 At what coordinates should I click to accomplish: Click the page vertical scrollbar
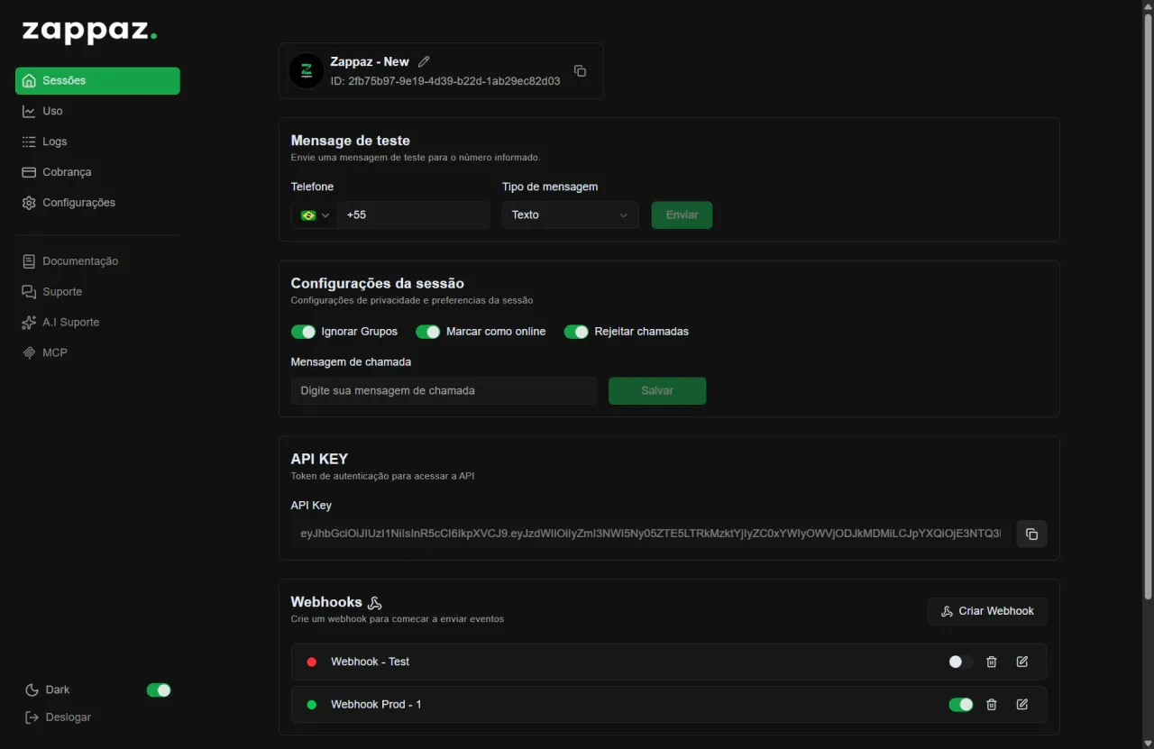(x=1148, y=306)
